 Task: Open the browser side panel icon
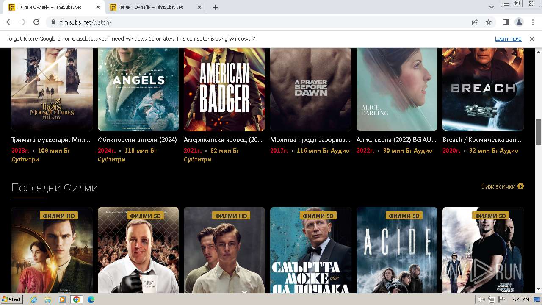click(505, 22)
